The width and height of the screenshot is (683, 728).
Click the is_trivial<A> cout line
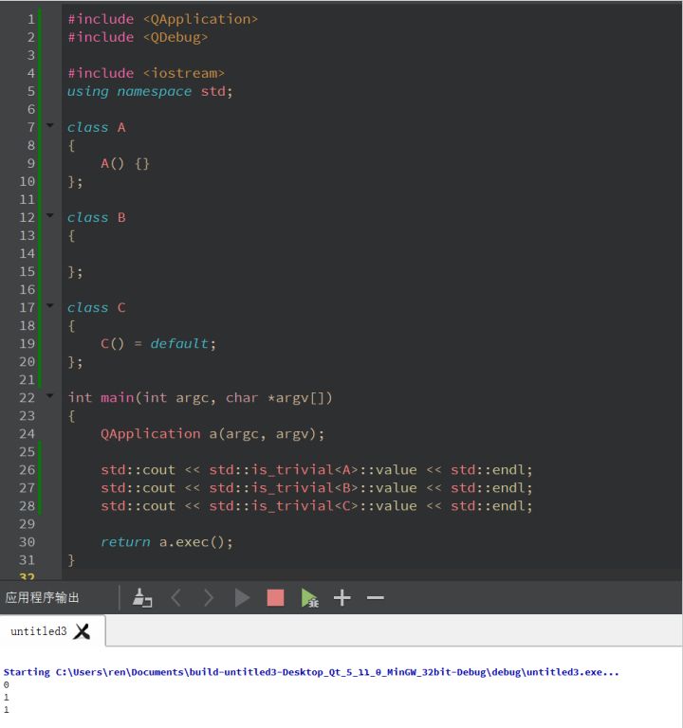317,470
